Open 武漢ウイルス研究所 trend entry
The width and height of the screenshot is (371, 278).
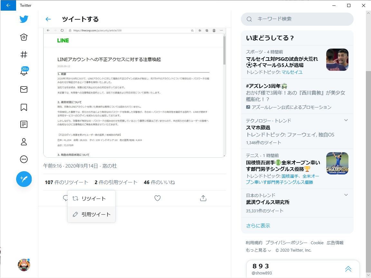297,203
